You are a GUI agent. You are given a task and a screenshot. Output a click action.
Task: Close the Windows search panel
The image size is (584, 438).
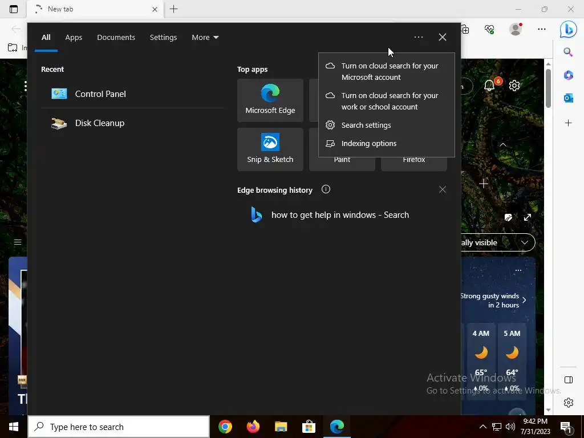[x=443, y=37]
